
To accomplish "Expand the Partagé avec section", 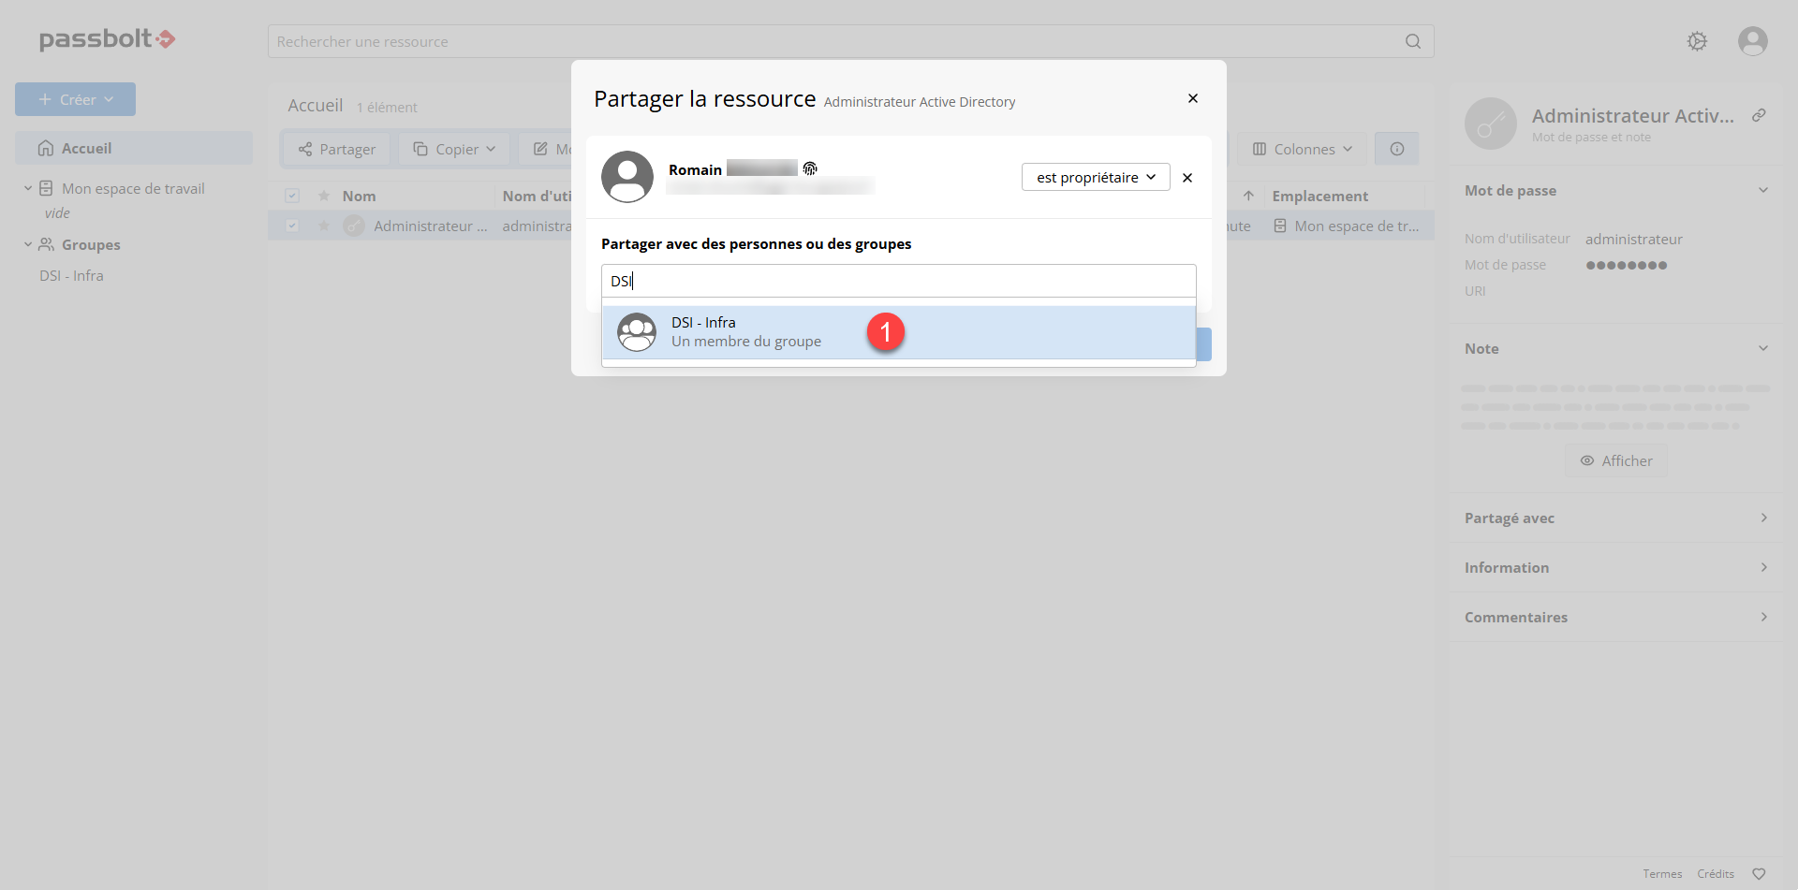I will coord(1615,518).
